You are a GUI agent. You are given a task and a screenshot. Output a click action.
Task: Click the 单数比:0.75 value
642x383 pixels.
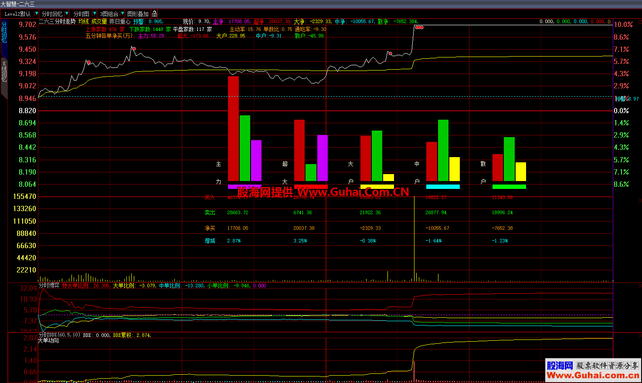tap(278, 30)
